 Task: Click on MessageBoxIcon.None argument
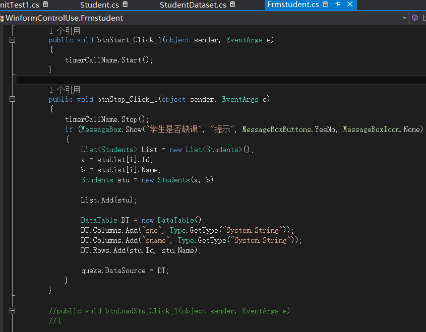pyautogui.click(x=382, y=129)
